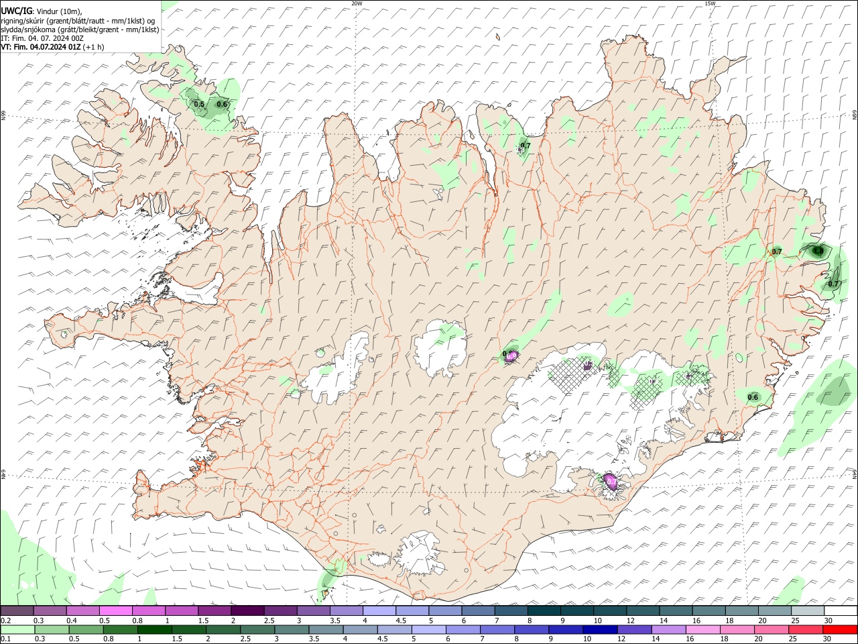Click the "0.2" label on the upper scale

pyautogui.click(x=5, y=621)
